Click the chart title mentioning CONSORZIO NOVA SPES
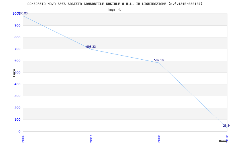The image size is (230, 144). (x=115, y=4)
